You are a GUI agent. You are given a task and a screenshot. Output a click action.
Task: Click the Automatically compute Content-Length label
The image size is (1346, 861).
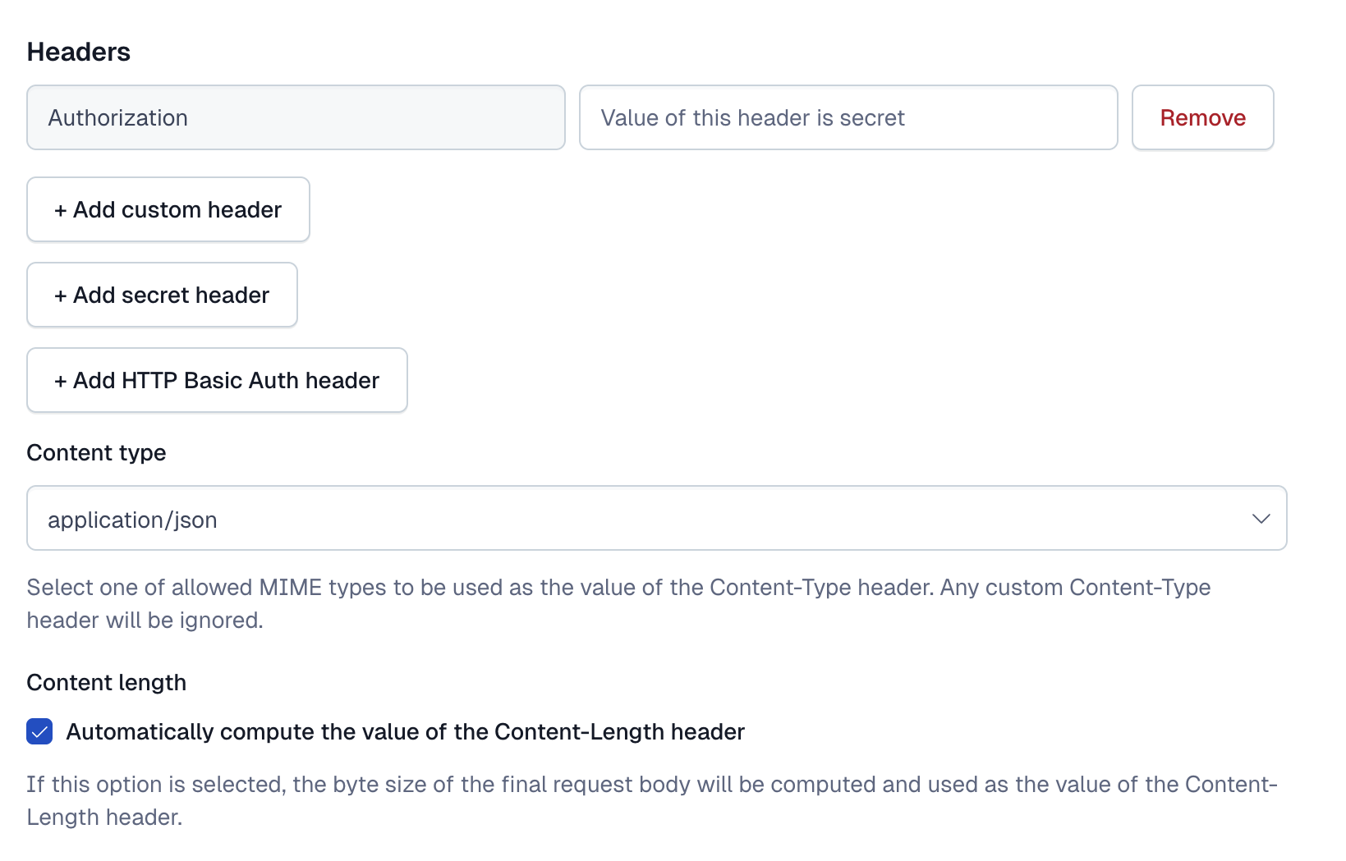click(x=405, y=731)
